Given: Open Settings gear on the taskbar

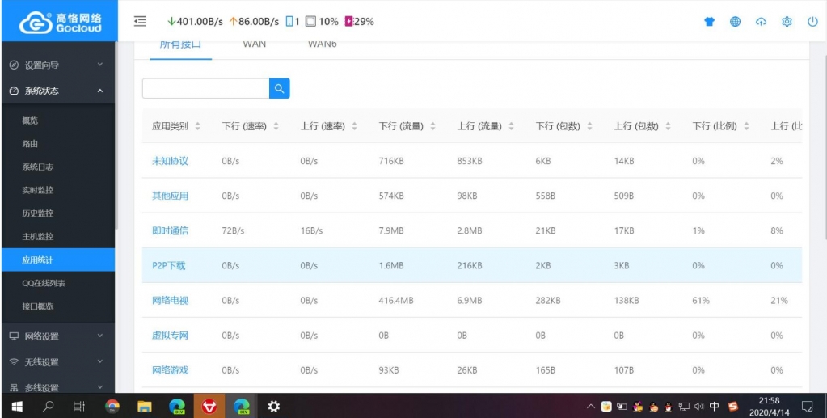Looking at the screenshot, I should pos(273,406).
